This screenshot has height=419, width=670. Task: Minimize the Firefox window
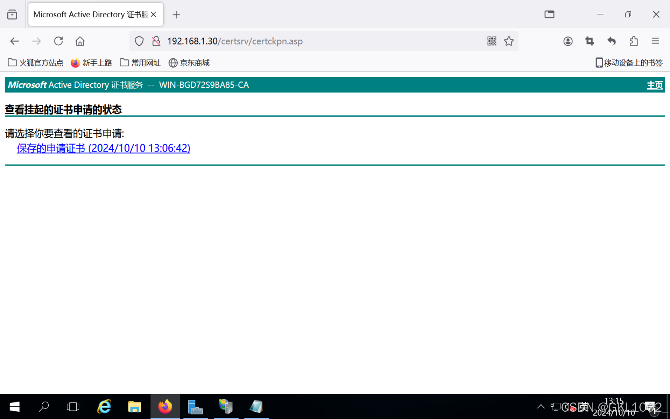click(601, 14)
